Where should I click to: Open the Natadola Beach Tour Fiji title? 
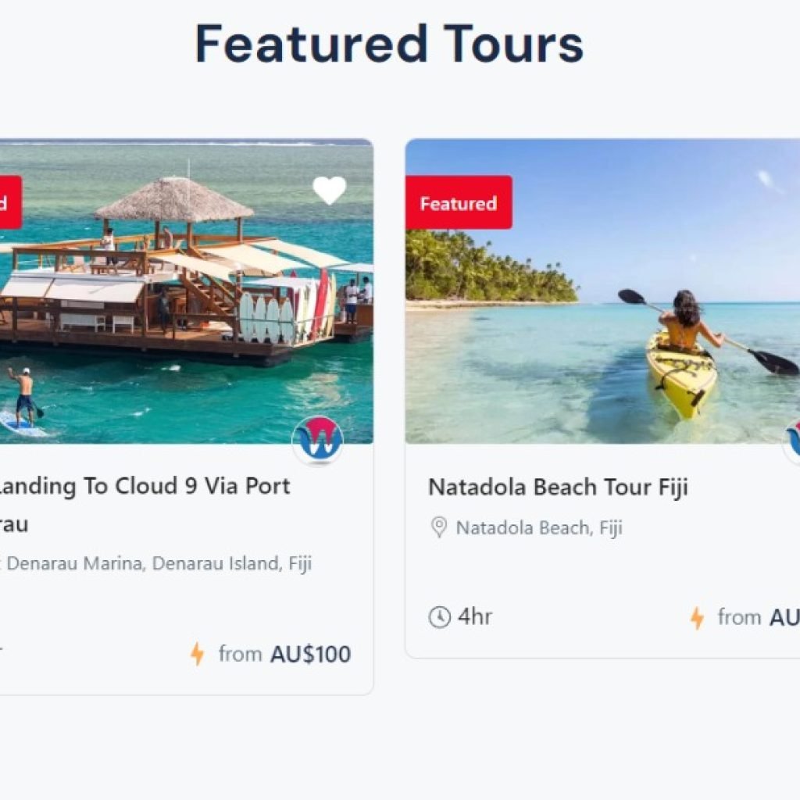558,487
